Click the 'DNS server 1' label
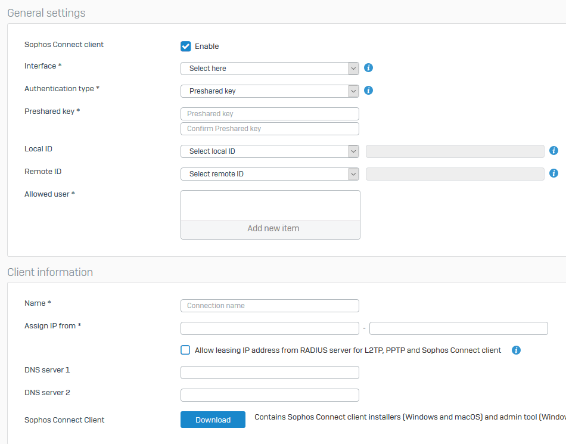Screen dimensions: 566x444 [47, 370]
